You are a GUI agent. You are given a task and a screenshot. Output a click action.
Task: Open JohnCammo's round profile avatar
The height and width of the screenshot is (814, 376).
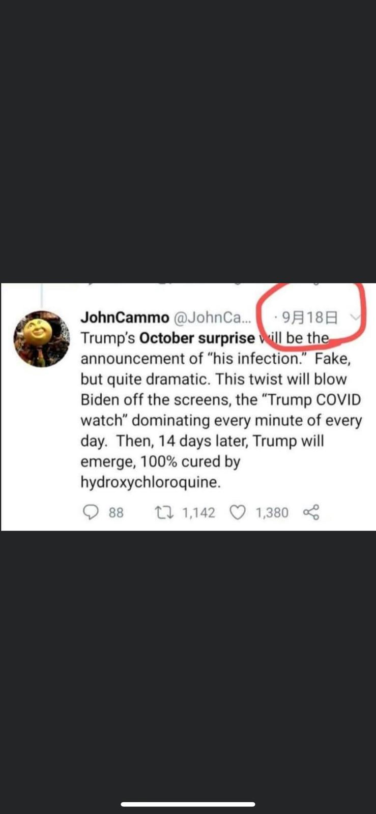(42, 339)
